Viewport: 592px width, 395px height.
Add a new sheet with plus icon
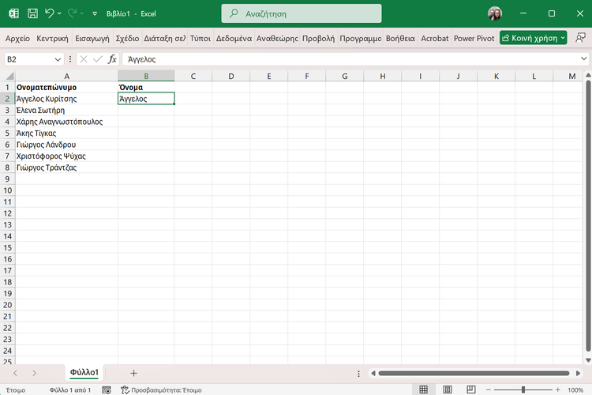133,373
